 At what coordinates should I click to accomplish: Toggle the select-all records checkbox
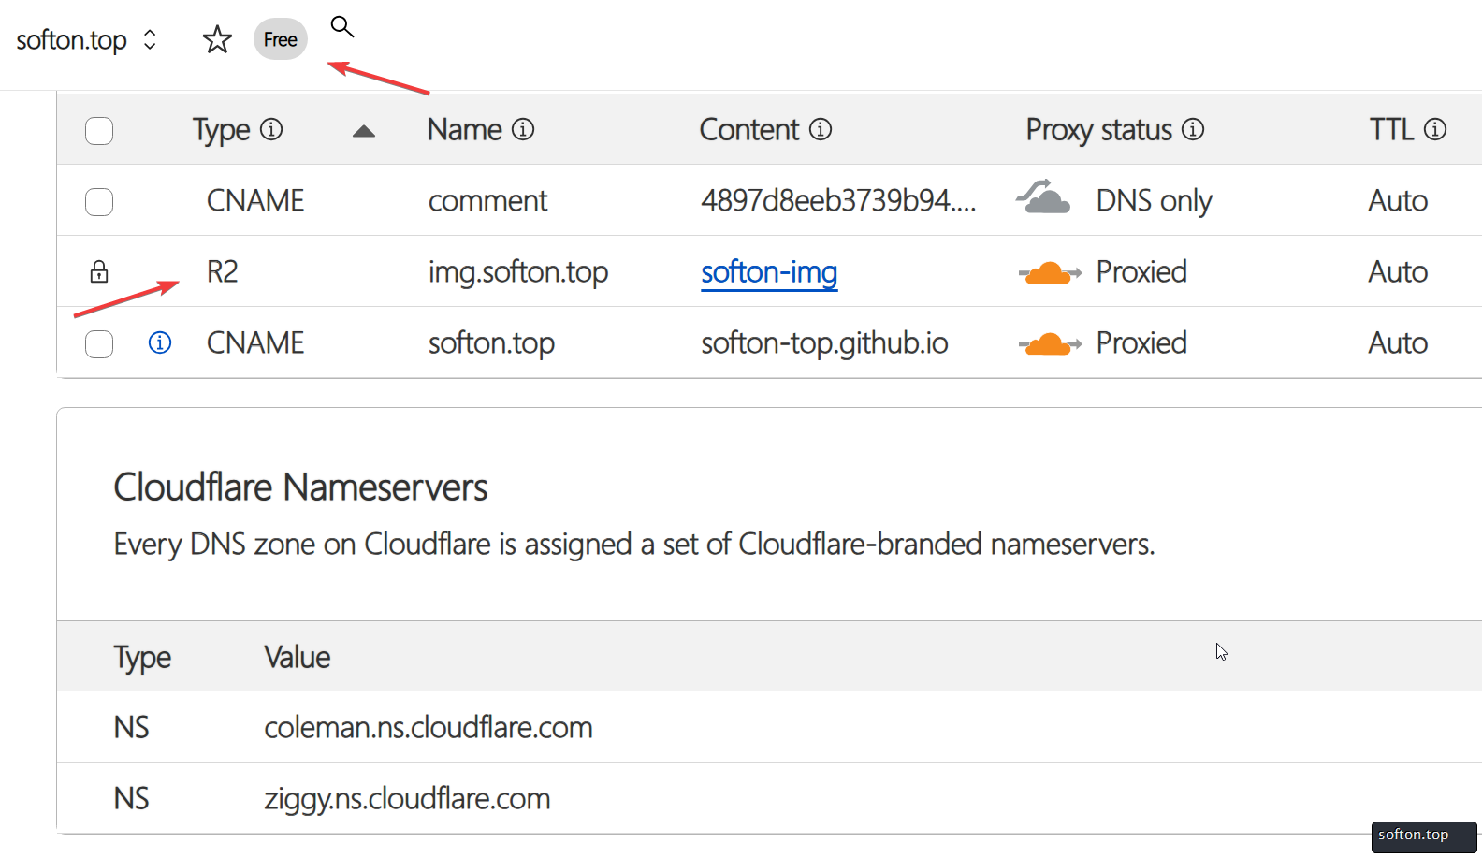[99, 130]
